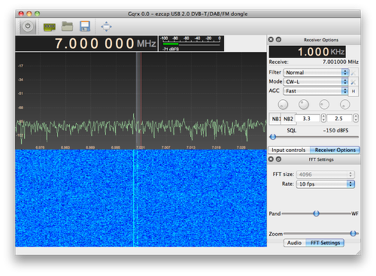376x276 pixels.
Task: Toggle the NB2 noise blanker
Action: pos(288,119)
